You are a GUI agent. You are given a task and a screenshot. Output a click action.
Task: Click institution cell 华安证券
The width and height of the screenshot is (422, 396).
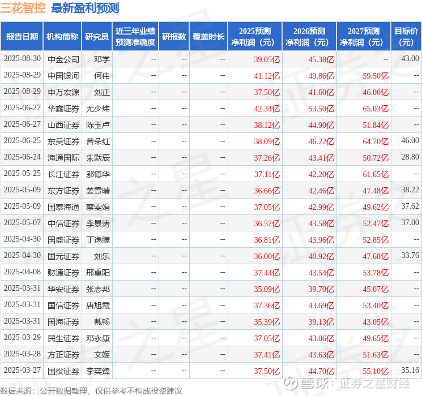[63, 289]
